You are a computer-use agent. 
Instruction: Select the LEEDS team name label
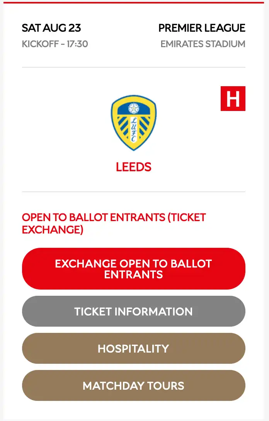(x=134, y=167)
